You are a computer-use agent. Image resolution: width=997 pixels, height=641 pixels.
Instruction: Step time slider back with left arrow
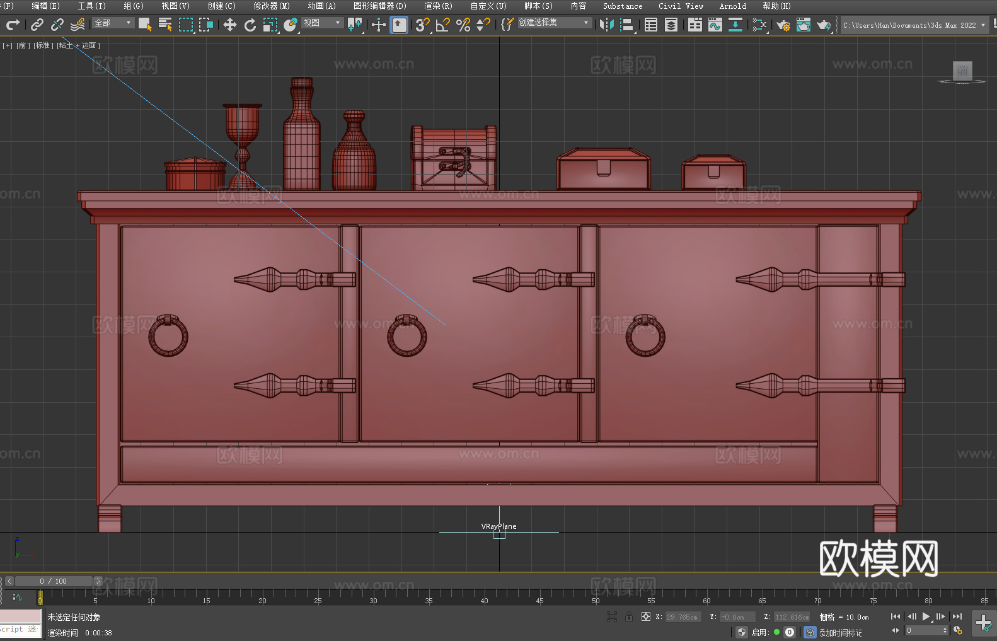[9, 581]
